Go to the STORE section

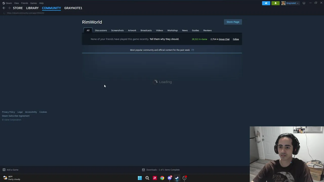point(18,8)
